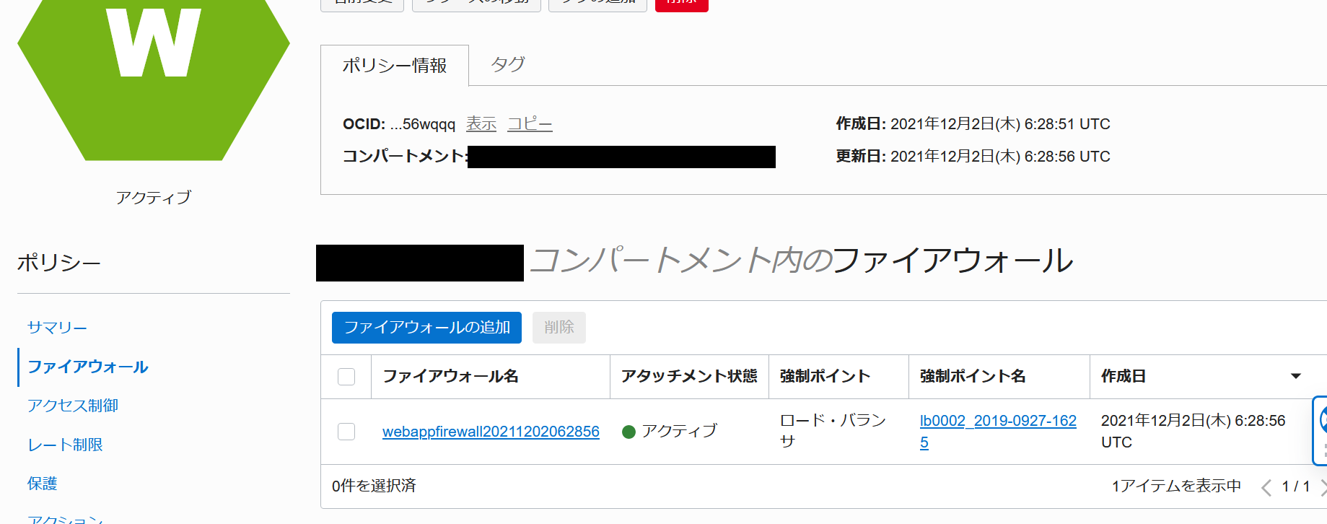
Task: Click the 強制ポイント column header
Action: [825, 376]
